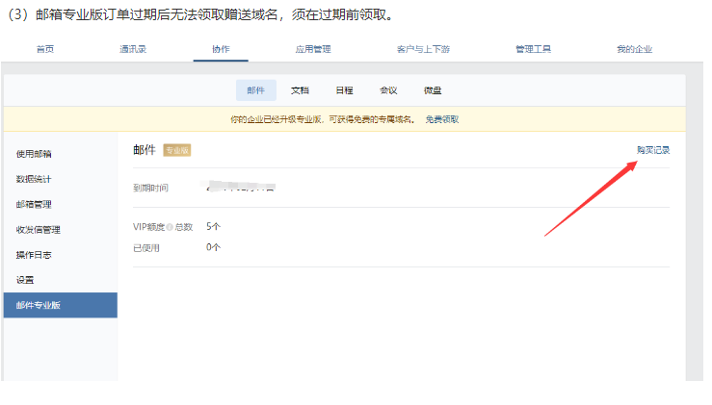The height and width of the screenshot is (405, 712).
Task: Open 使用邮箱 in the left sidebar
Action: click(34, 154)
